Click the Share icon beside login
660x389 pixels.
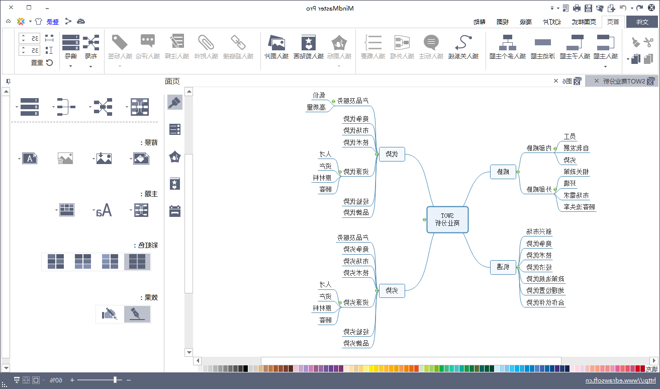68,22
